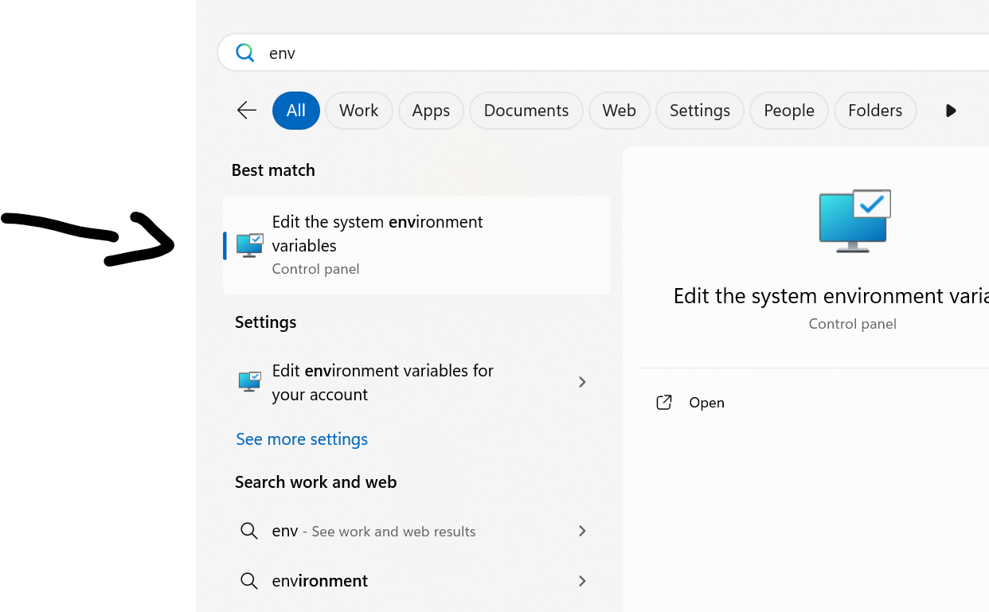
Task: Click the search magnifier icon in search box
Action: click(x=245, y=53)
